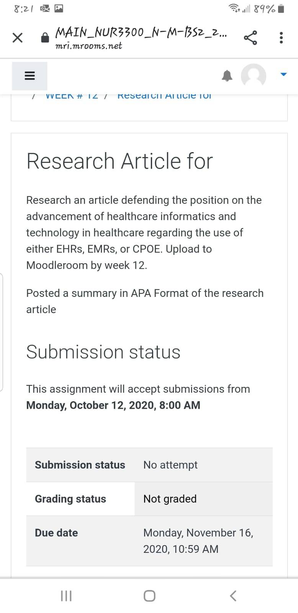
Task: Tap the side drawer handle at left edge
Action: pos(2,332)
